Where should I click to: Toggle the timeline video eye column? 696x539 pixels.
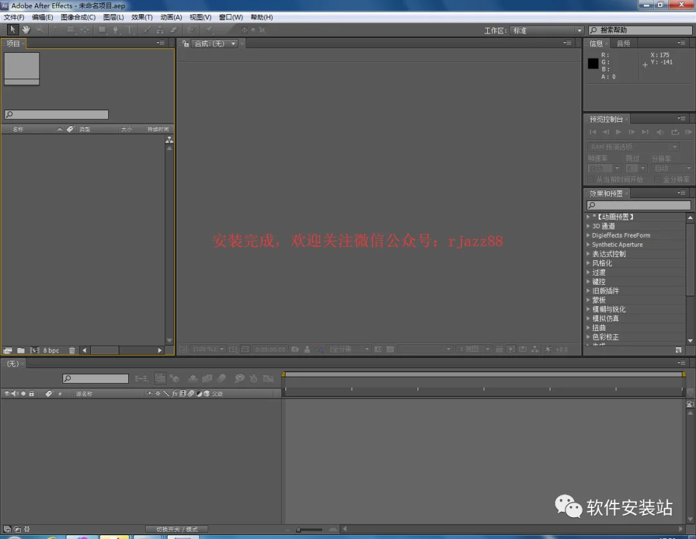pos(7,393)
